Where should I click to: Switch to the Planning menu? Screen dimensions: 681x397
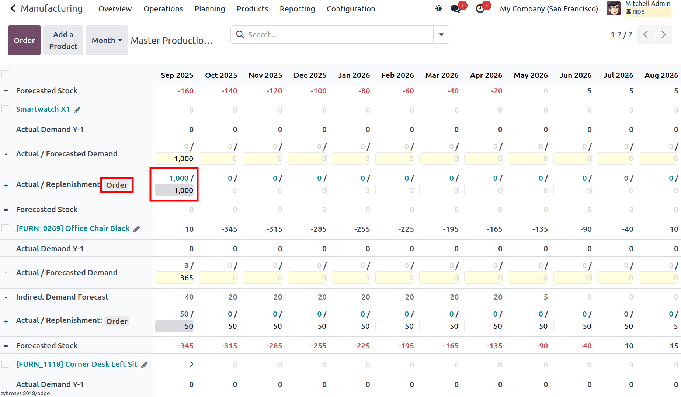209,8
